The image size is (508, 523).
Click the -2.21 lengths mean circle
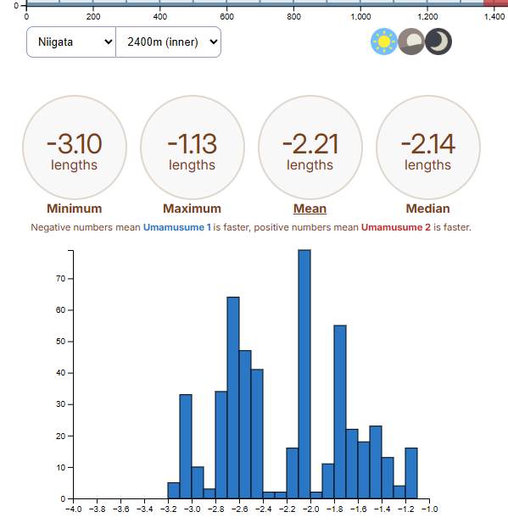click(x=310, y=147)
